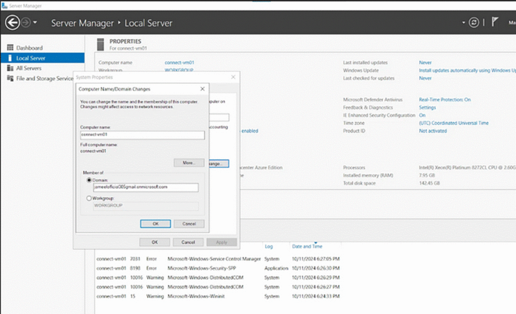The height and width of the screenshot is (314, 516).
Task: Click the Refresh icon in header
Action: pyautogui.click(x=473, y=23)
